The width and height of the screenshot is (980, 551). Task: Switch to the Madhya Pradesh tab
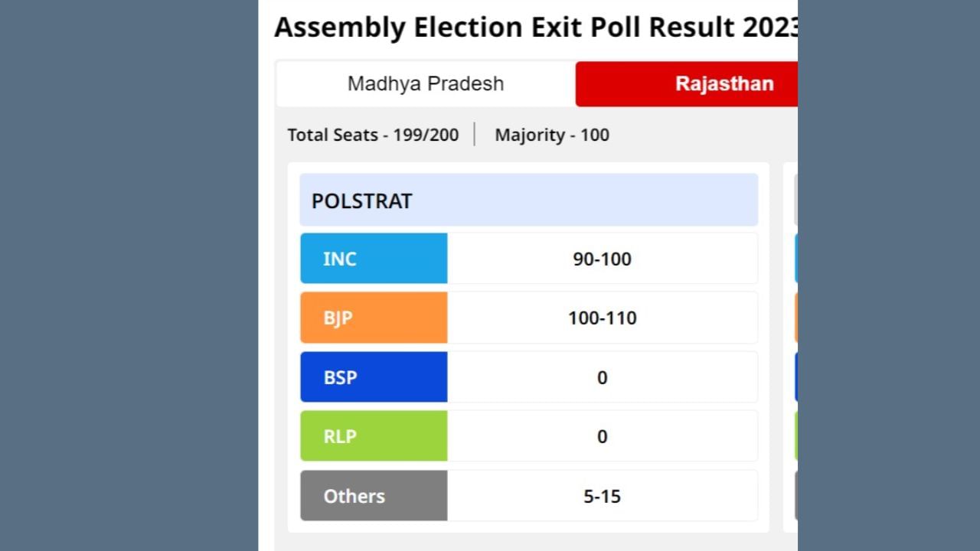coord(426,83)
